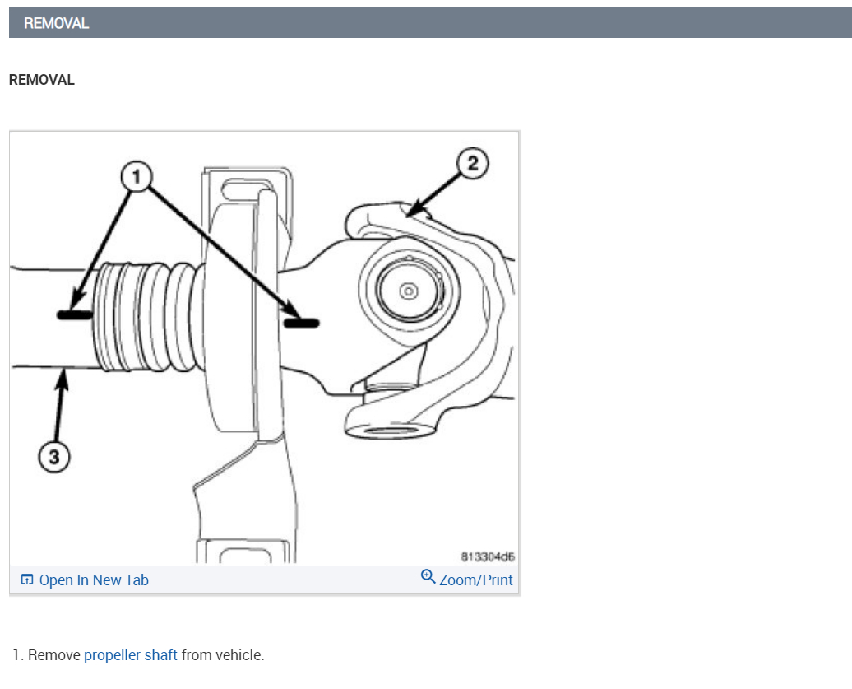Click the figure number 813304d6
This screenshot has width=852, height=689.
(x=488, y=556)
